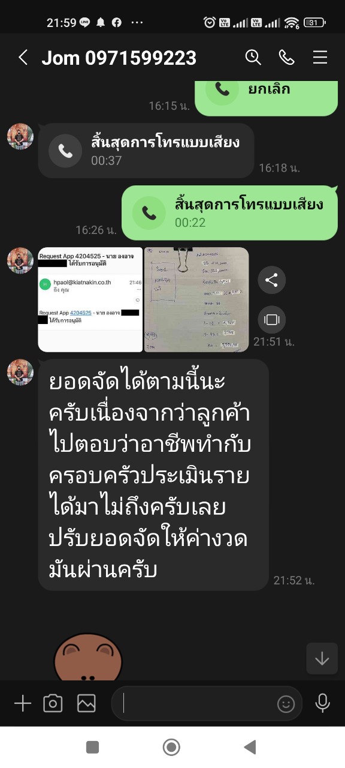This screenshot has height=768, width=345.
Task: Jump to latest message arrow
Action: point(322,658)
